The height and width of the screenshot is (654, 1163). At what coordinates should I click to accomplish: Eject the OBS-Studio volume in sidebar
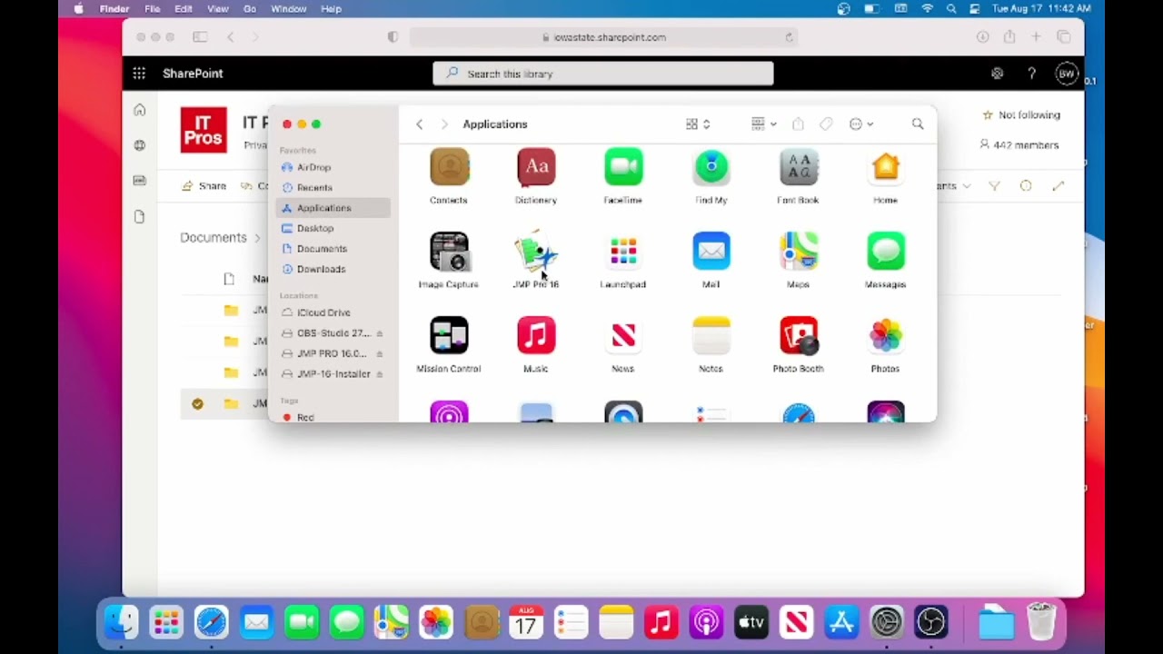pos(379,333)
